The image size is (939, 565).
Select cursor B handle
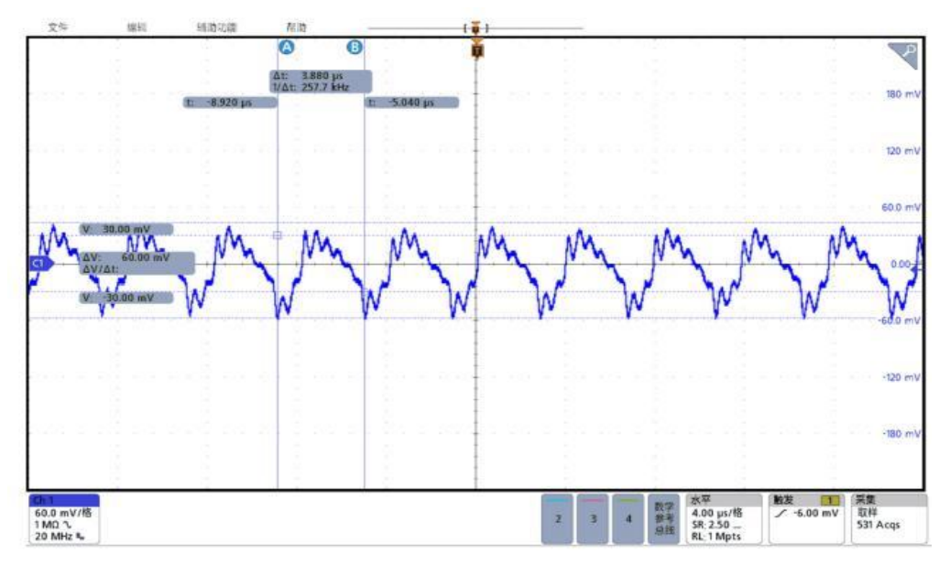(x=355, y=47)
